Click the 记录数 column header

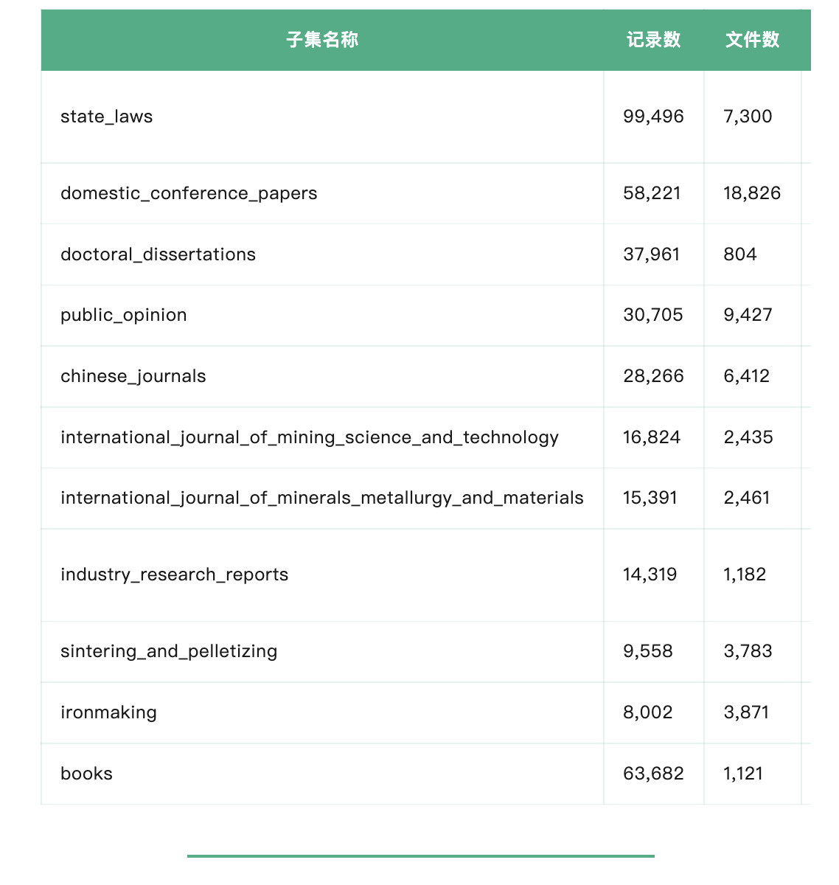click(x=653, y=40)
